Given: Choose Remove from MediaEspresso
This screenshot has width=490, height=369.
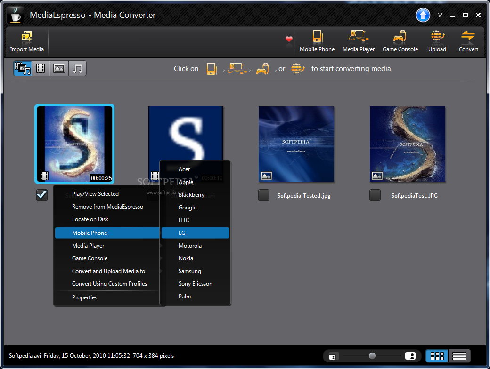Looking at the screenshot, I should (x=107, y=207).
